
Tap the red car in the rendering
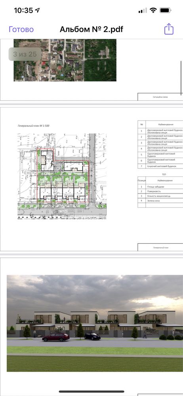tap(55, 337)
